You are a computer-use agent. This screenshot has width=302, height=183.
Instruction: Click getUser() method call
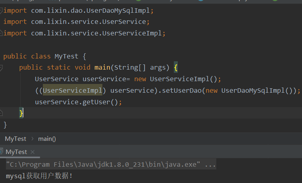100,102
